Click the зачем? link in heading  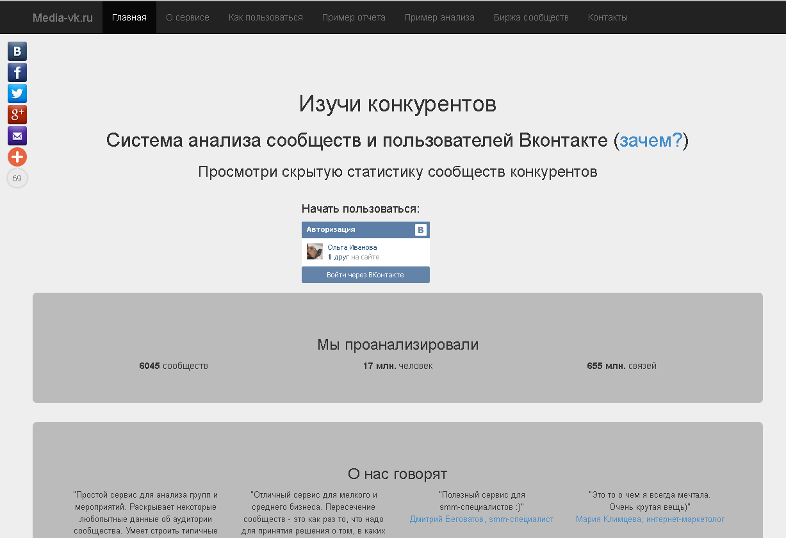651,140
